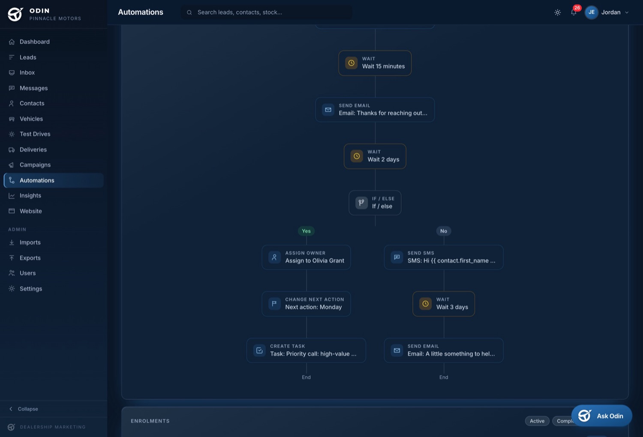The width and height of the screenshot is (643, 437).
Task: Select the Wait 15 minutes node
Action: (x=375, y=63)
